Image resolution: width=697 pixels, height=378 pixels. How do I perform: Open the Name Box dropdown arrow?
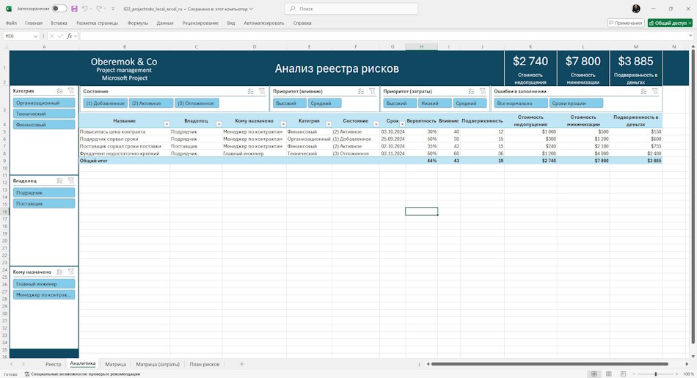(x=35, y=36)
